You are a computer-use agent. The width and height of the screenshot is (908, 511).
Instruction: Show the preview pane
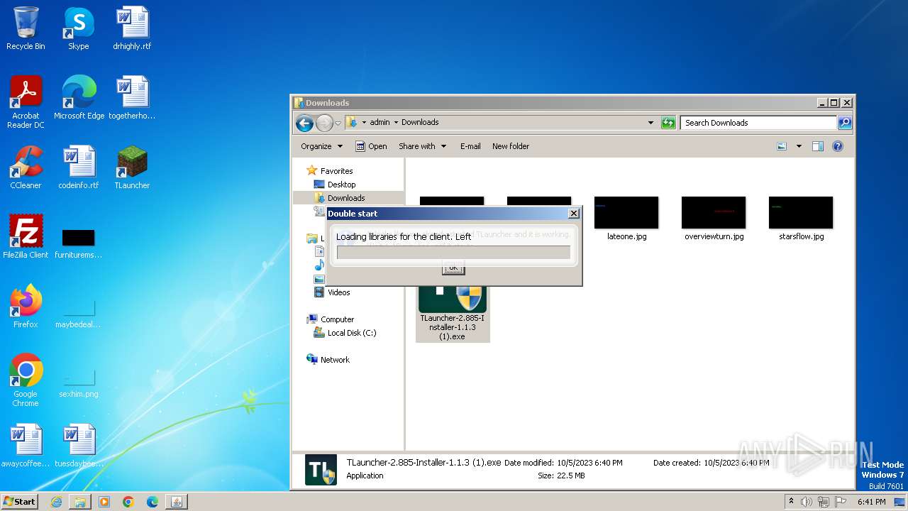(x=817, y=146)
